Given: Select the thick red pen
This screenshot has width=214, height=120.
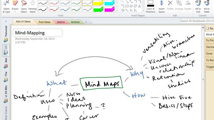Looking at the screenshot, I should click(54, 10).
